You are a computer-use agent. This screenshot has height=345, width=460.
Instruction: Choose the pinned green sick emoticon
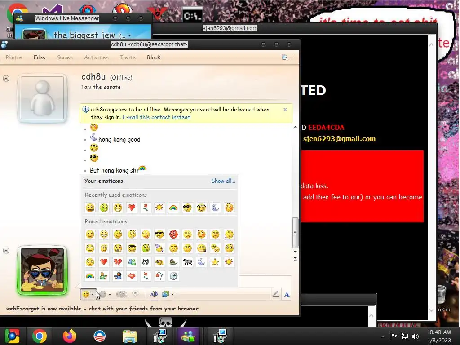pyautogui.click(x=146, y=248)
